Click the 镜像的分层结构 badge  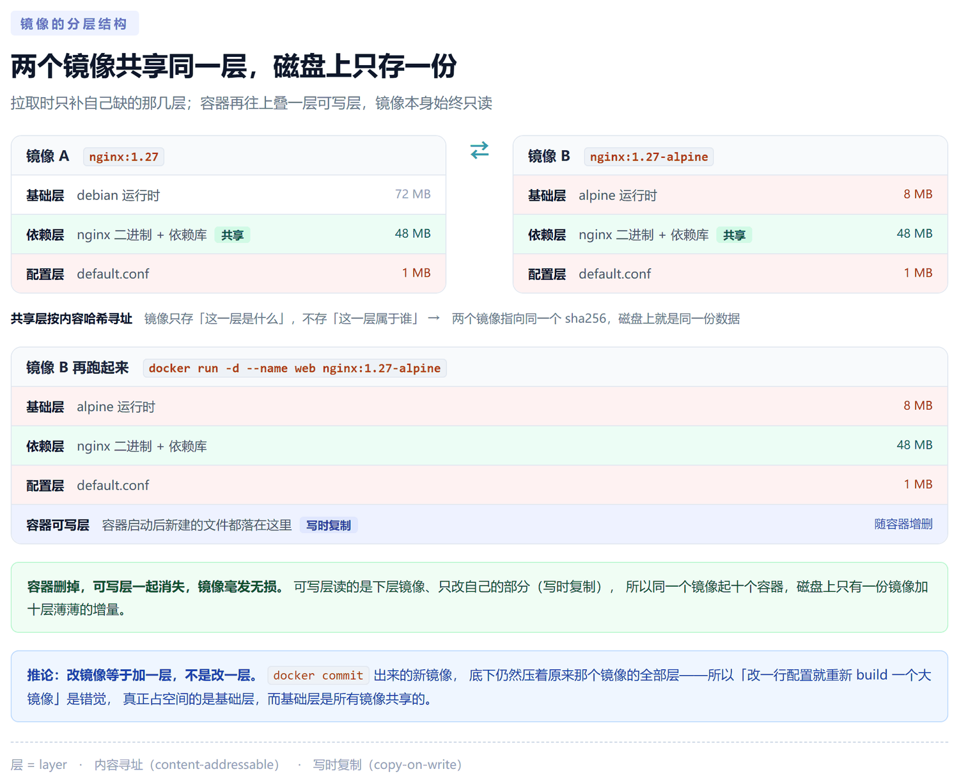pyautogui.click(x=75, y=24)
